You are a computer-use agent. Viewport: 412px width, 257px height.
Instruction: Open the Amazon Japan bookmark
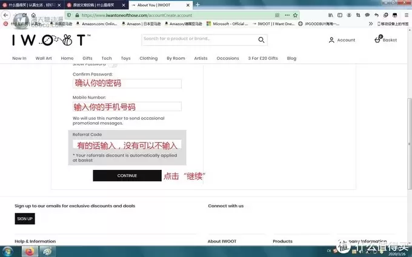tap(141, 24)
